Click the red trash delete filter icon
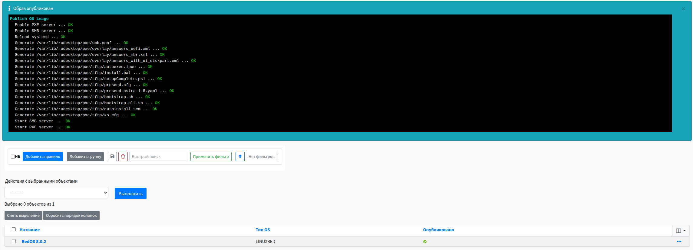 (x=123, y=156)
